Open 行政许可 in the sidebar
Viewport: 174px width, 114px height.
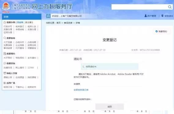click(8, 27)
